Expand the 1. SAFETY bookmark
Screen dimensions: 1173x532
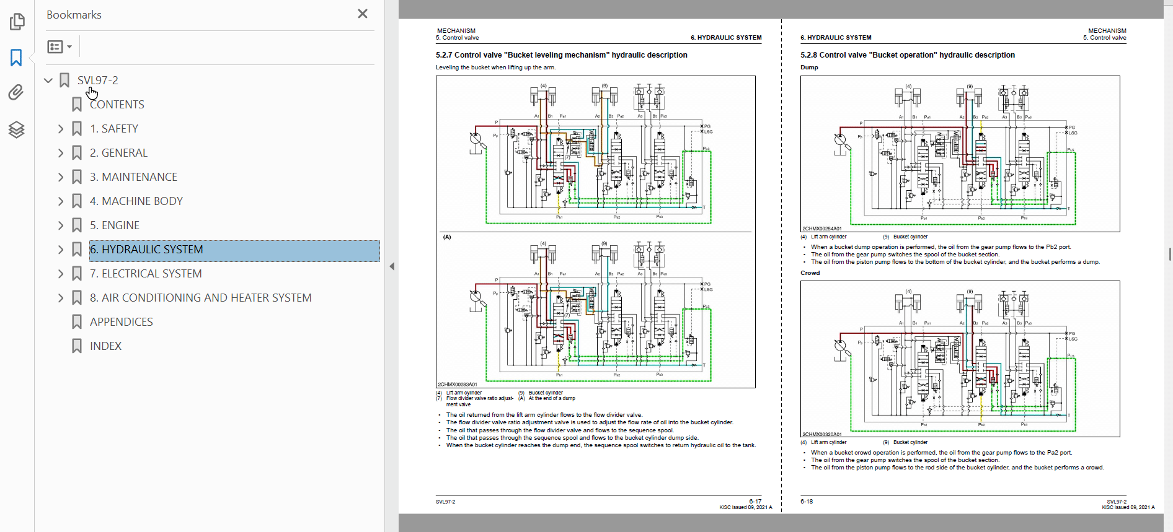61,129
